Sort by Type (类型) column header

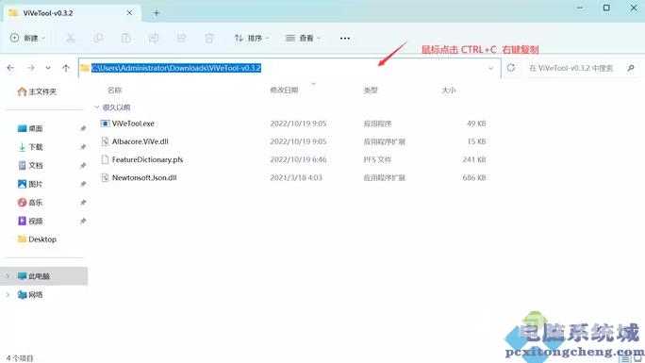tap(371, 90)
